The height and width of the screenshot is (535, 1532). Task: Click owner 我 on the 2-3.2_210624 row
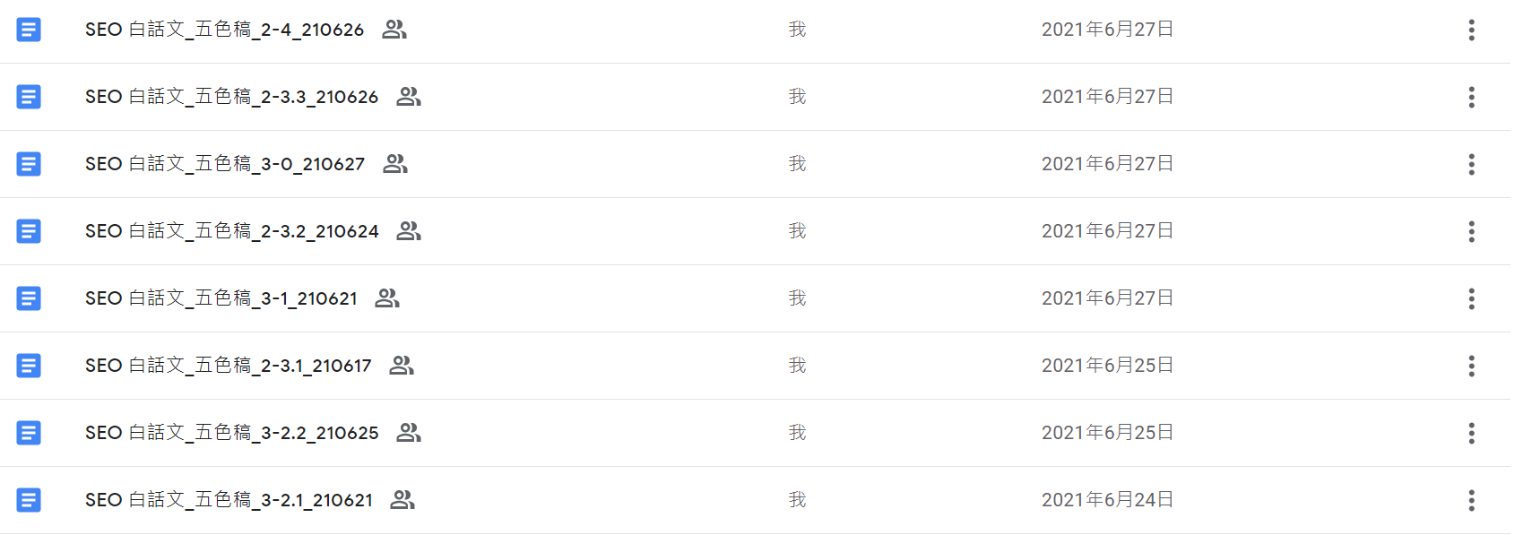[x=797, y=231]
